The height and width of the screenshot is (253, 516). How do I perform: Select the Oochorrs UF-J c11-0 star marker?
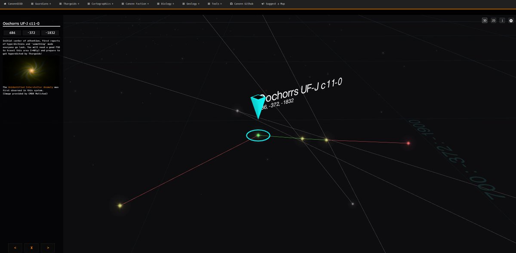[258, 135]
